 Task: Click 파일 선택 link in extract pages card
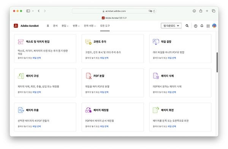pos(36,126)
